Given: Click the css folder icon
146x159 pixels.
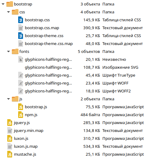Looking at the screenshot, I should point(15,12).
